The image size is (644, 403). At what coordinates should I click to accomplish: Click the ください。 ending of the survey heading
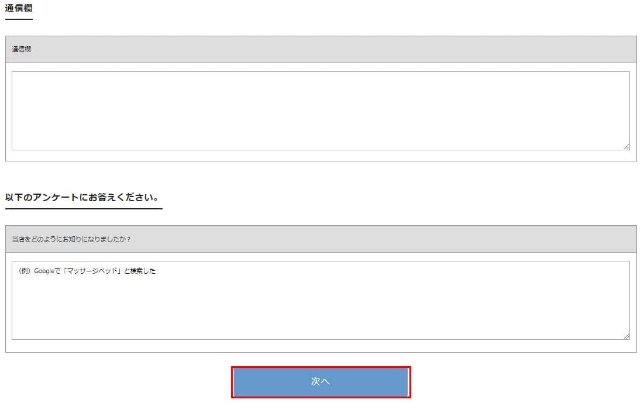click(140, 197)
